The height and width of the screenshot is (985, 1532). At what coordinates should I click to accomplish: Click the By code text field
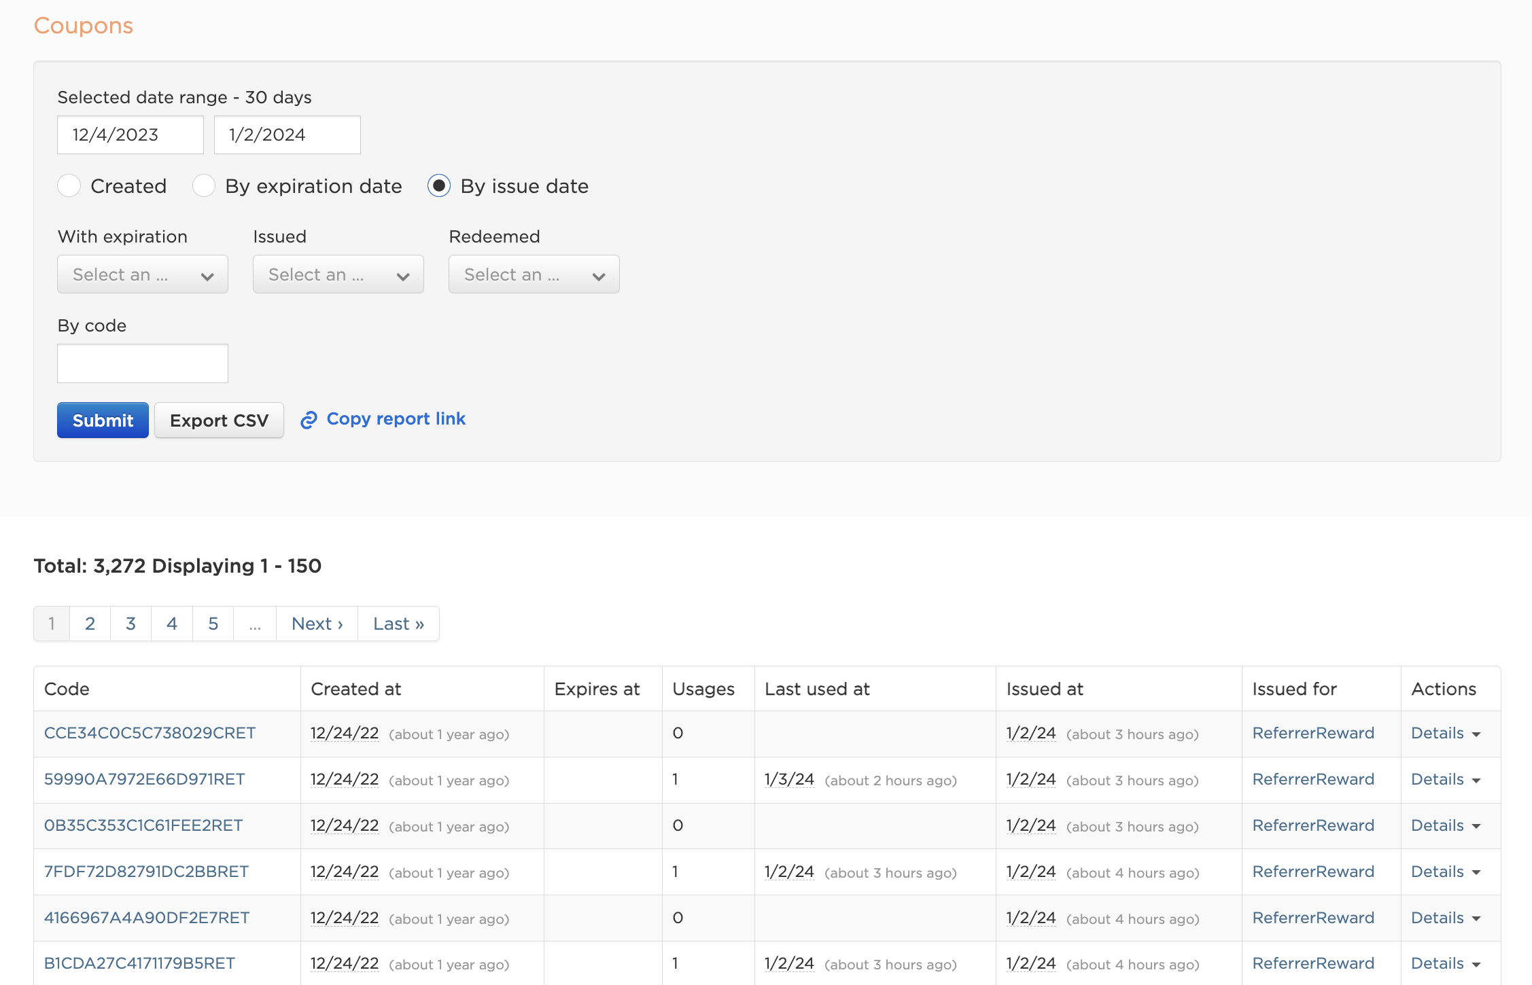pyautogui.click(x=143, y=363)
